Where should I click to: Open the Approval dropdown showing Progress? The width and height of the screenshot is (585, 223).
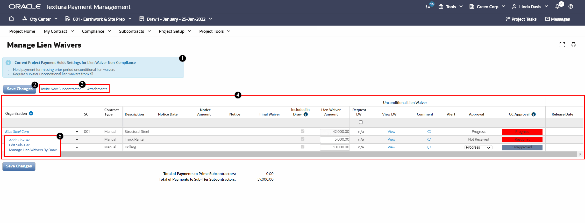pos(478,147)
